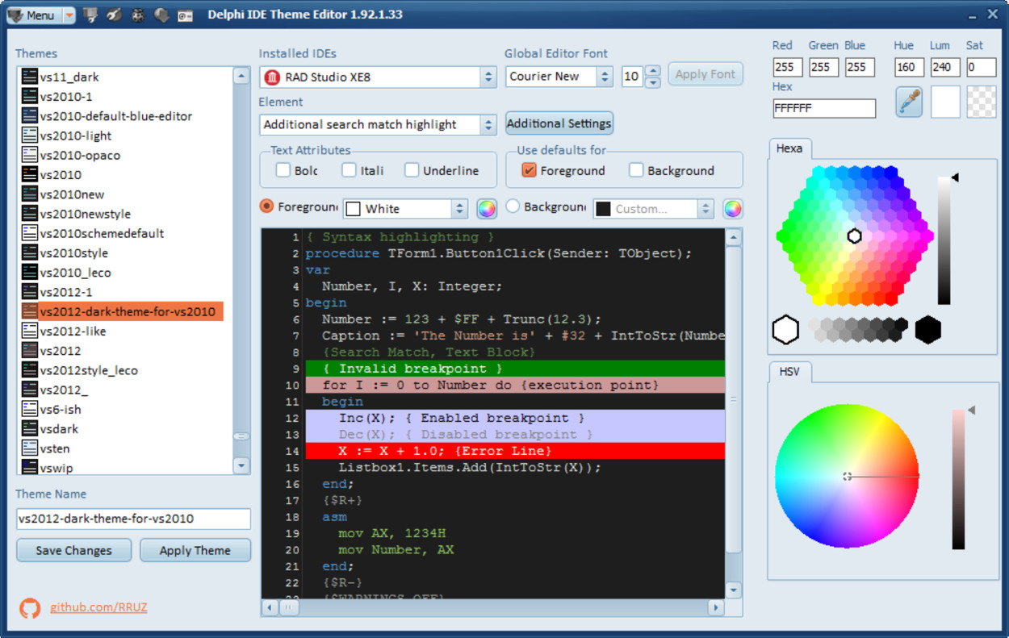The width and height of the screenshot is (1009, 638).
Task: Click the Sat value input field
Action: coord(982,68)
